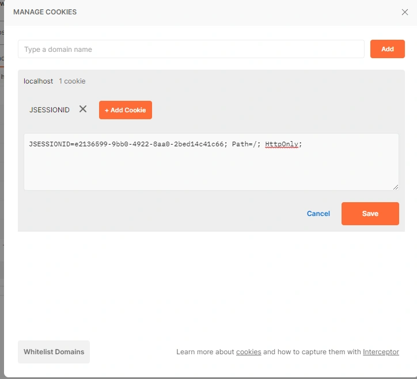Cancel the cookie edit

click(318, 214)
